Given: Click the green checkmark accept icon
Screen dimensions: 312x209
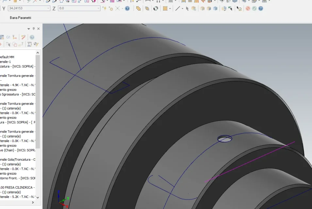Looking at the screenshot, I should pos(254,8).
